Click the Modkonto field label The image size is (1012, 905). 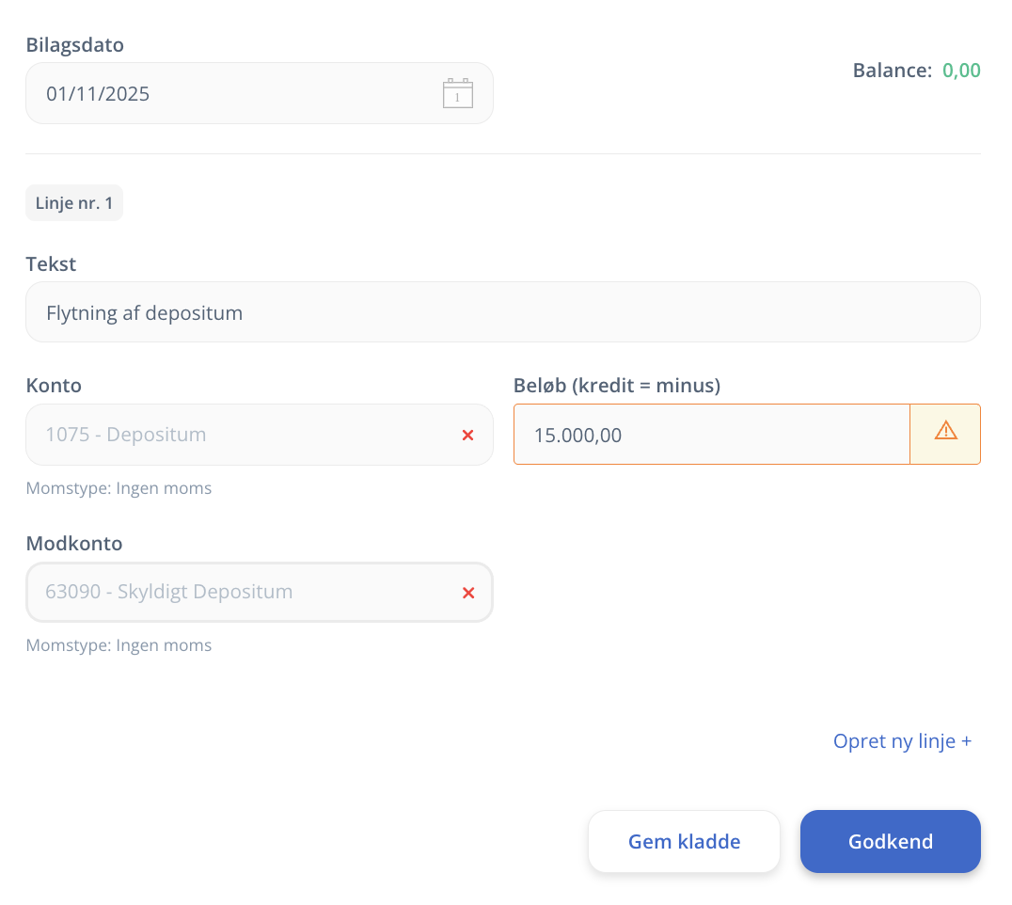pyautogui.click(x=74, y=543)
